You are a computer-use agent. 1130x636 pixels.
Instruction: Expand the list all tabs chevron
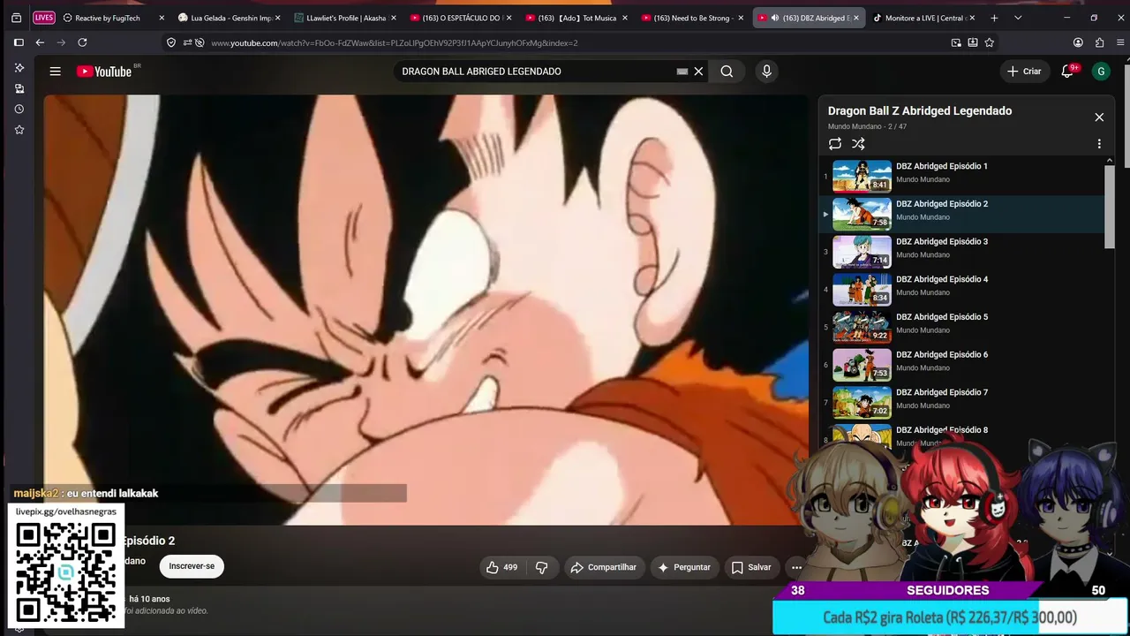(1018, 18)
